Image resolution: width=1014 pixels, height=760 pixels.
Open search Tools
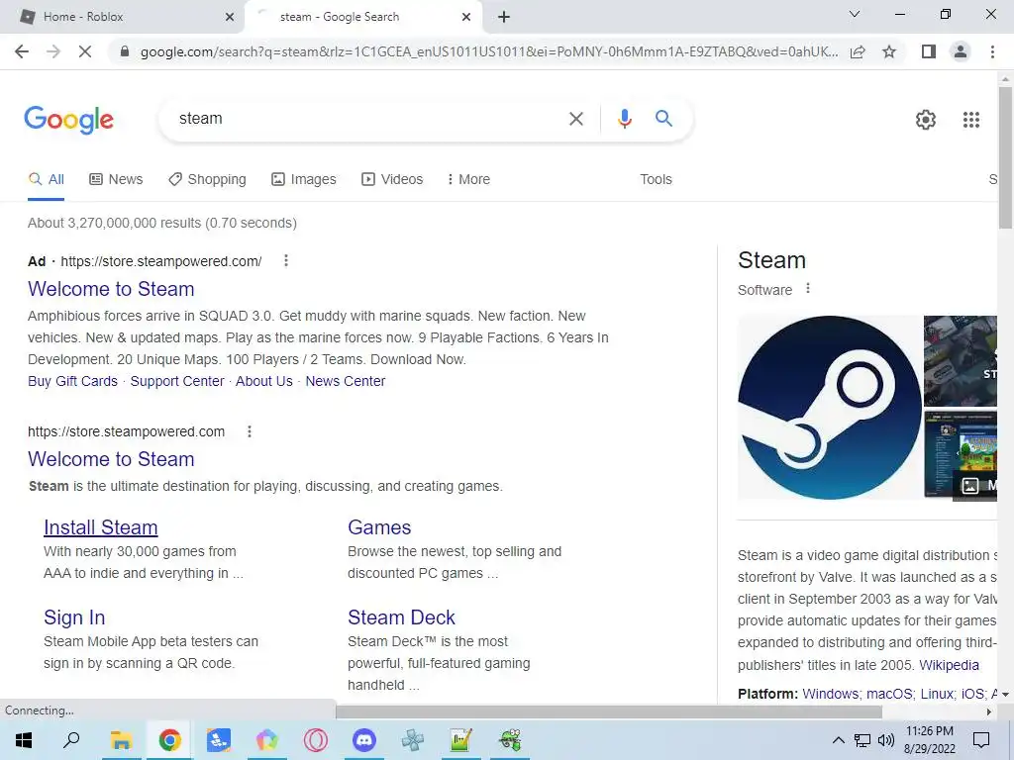(656, 179)
